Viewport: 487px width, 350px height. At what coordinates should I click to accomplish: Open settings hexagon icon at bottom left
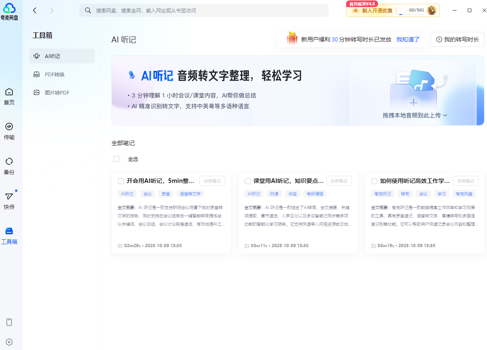[9, 342]
